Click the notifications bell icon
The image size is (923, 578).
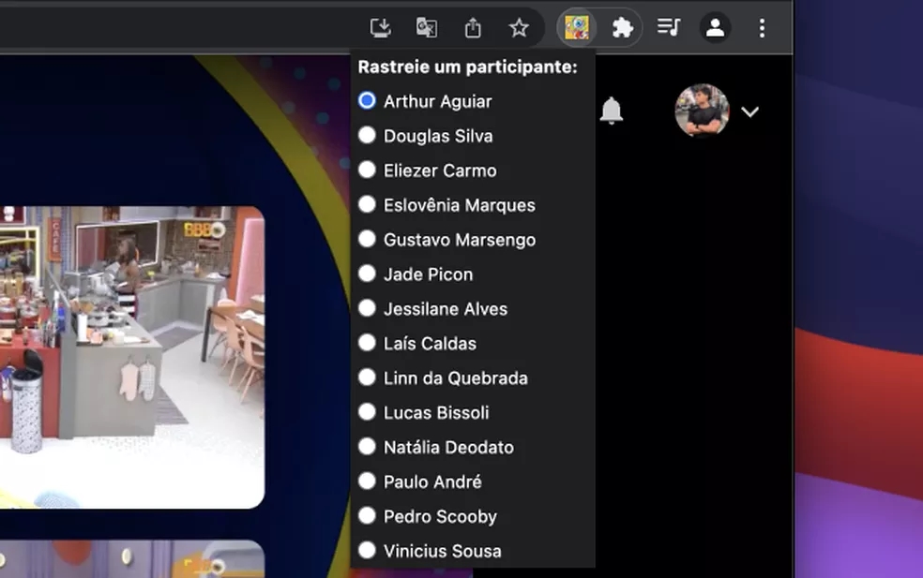click(612, 111)
